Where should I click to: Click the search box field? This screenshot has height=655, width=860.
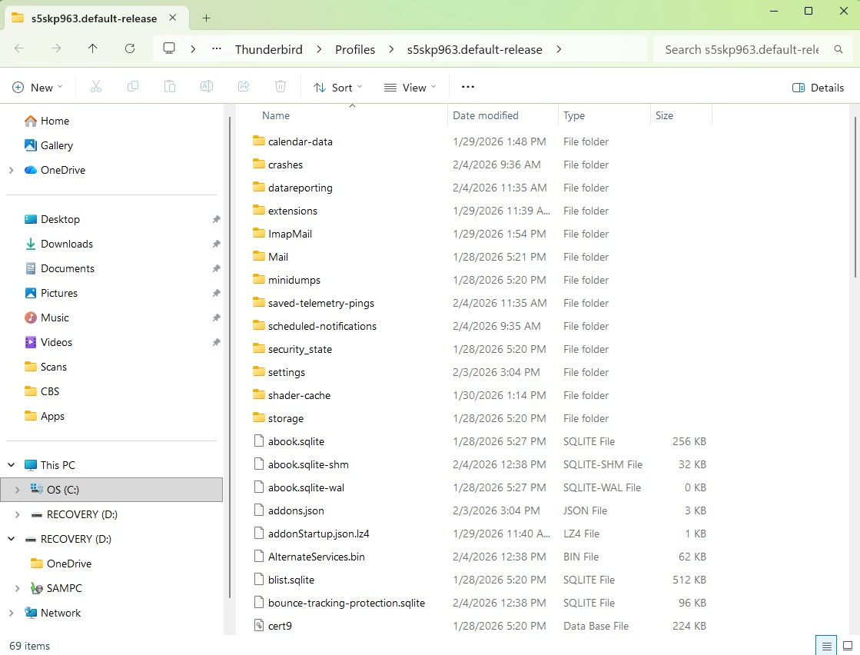(741, 49)
